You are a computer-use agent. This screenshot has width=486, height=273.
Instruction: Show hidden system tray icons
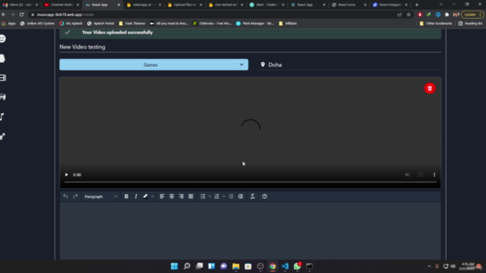click(x=429, y=266)
